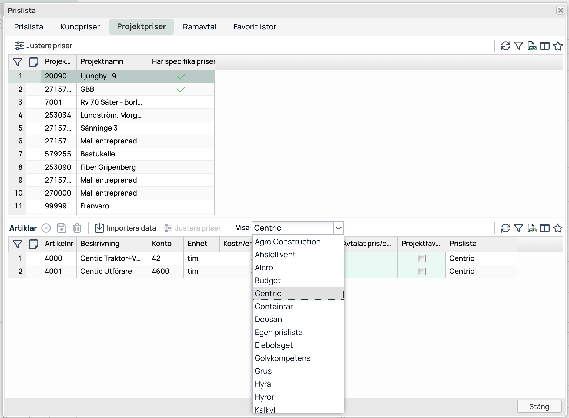Click the add article plus icon
This screenshot has height=418, width=569.
(x=46, y=228)
